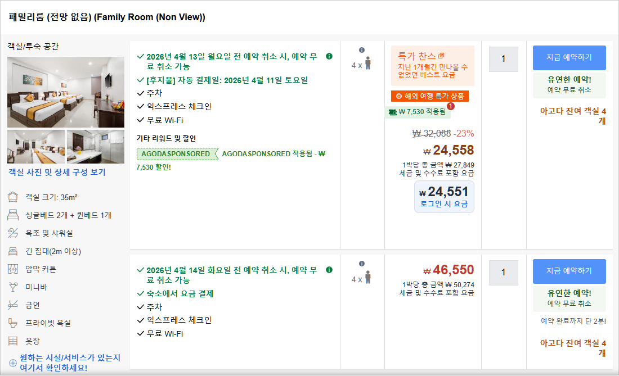The height and width of the screenshot is (376, 619).
Task: Click the AGODASPONSORED coupon tag
Action: click(x=177, y=154)
